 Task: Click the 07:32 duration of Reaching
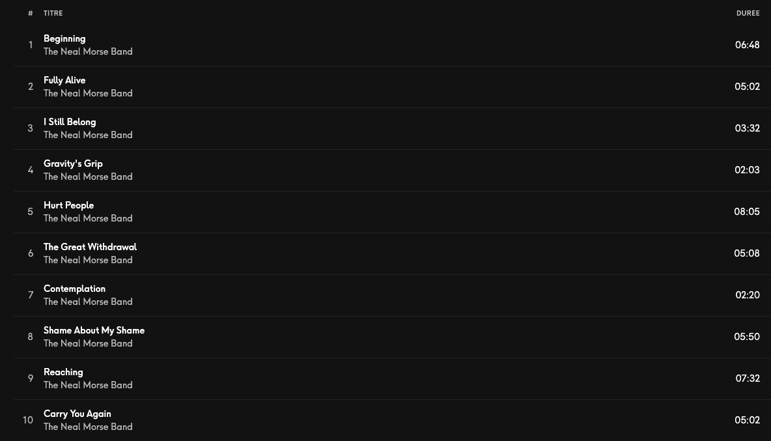[748, 378]
